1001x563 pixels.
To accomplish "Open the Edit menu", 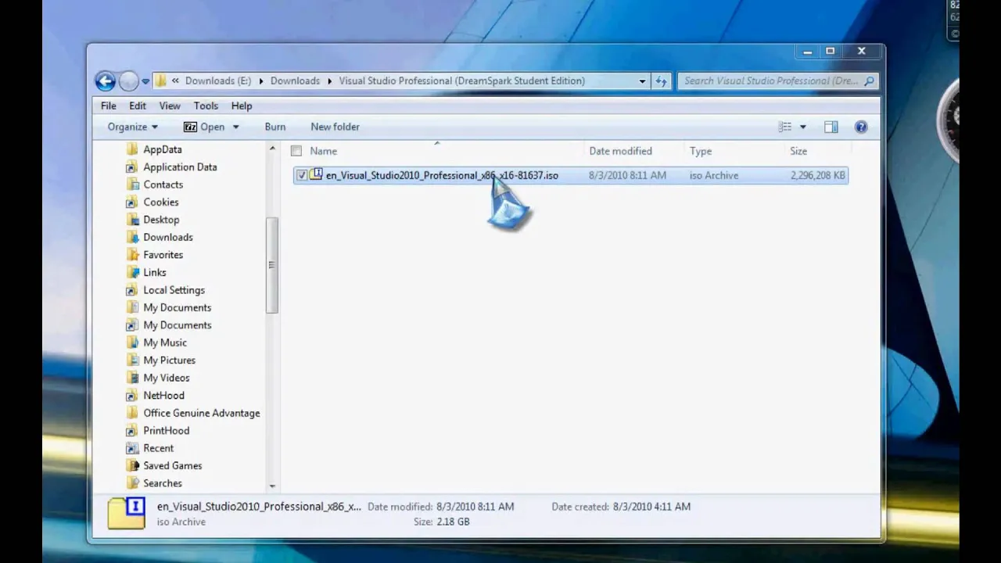I will tap(138, 106).
